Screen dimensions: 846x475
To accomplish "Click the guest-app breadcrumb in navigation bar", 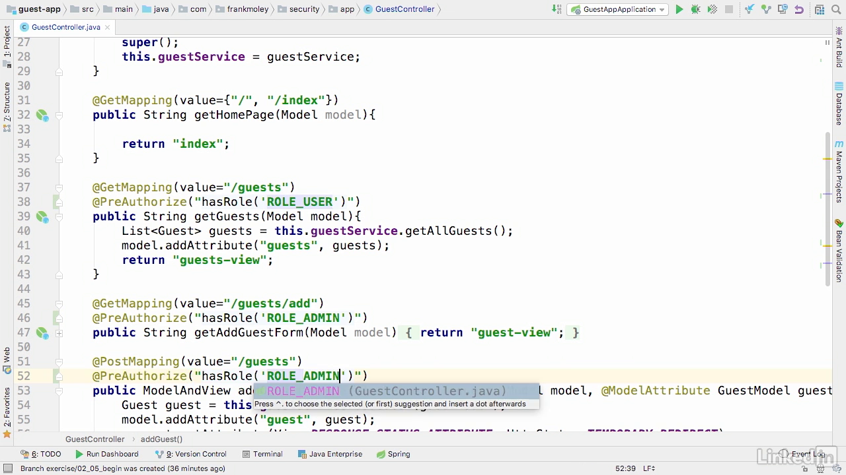I will (x=33, y=9).
